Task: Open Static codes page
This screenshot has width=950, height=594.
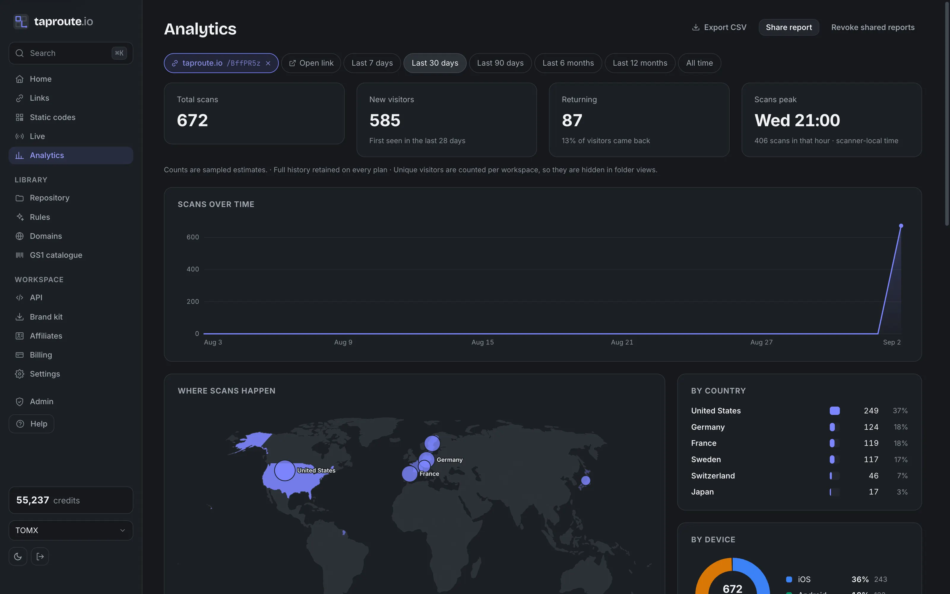Action: (x=71, y=117)
